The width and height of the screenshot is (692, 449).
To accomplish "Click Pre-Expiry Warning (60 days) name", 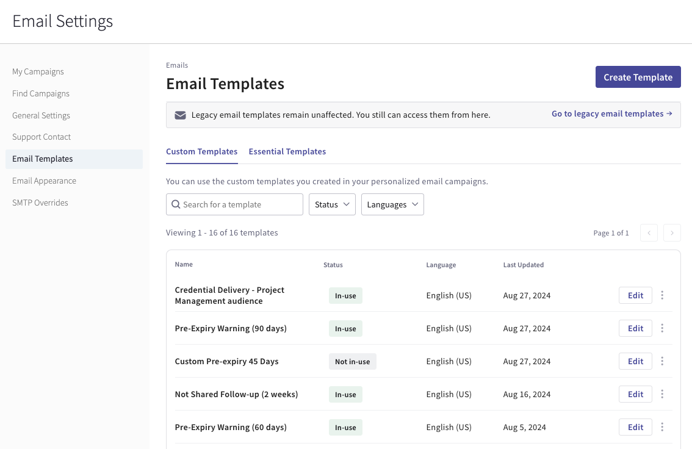I will 231,428.
